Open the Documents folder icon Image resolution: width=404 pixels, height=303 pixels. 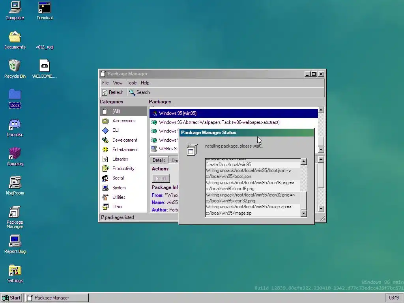click(15, 40)
